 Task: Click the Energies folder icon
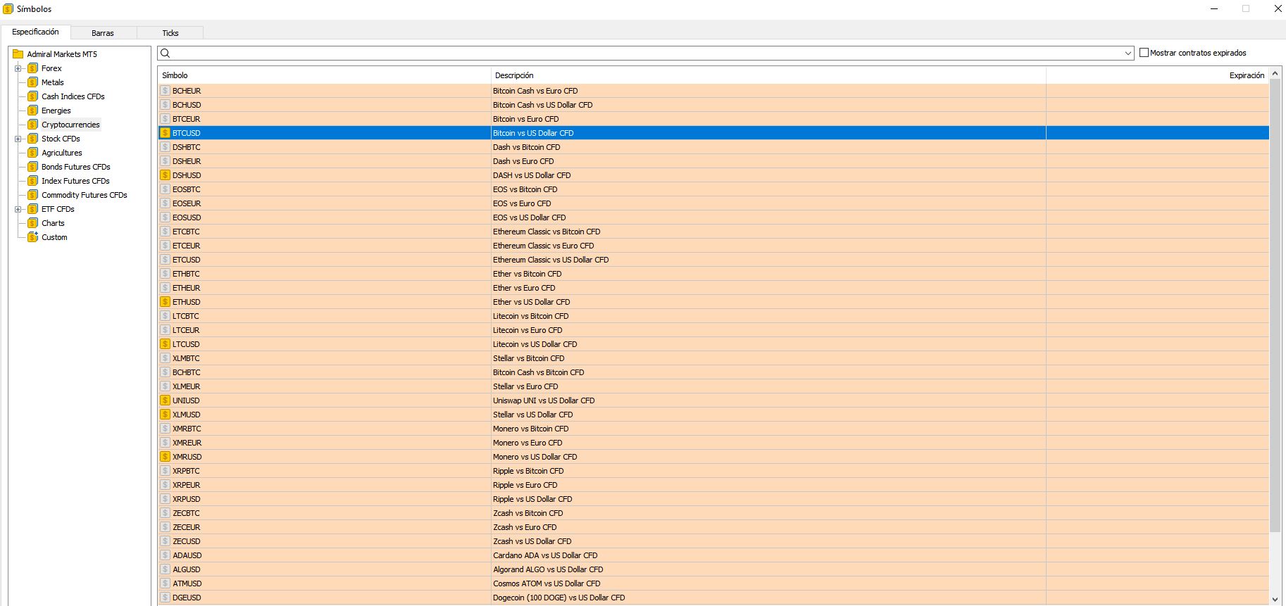click(x=32, y=111)
